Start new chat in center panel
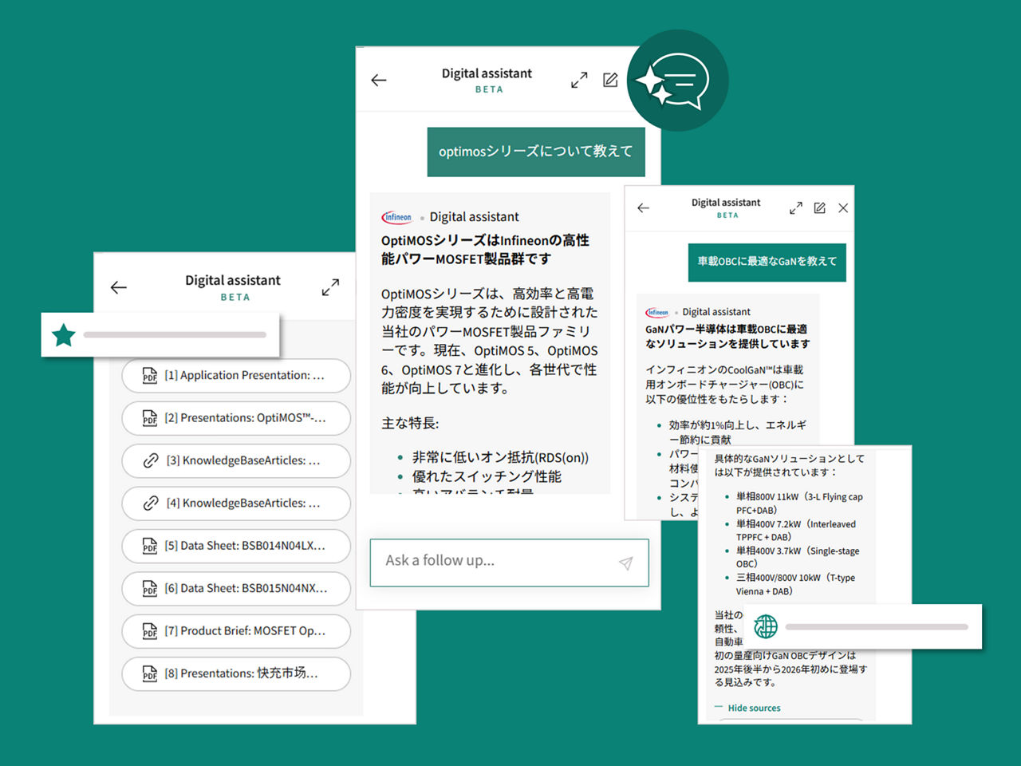The image size is (1021, 766). coord(610,80)
